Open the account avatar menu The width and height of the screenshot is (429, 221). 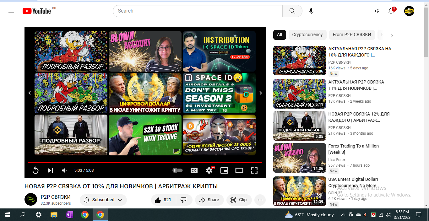coord(409,11)
